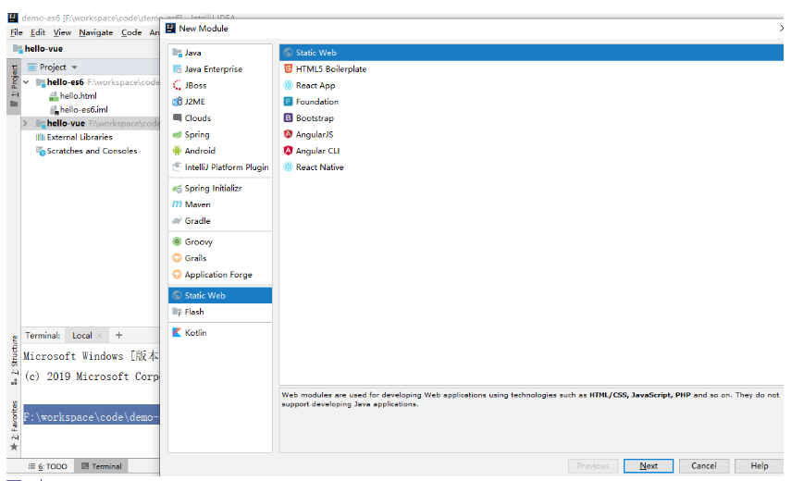Close the Local terminal tab

click(x=100, y=336)
